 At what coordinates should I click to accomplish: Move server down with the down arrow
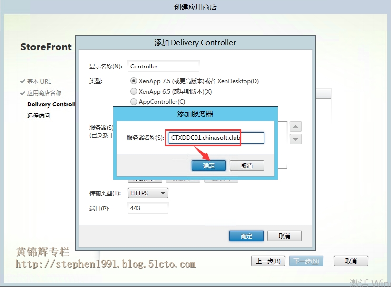click(x=295, y=139)
